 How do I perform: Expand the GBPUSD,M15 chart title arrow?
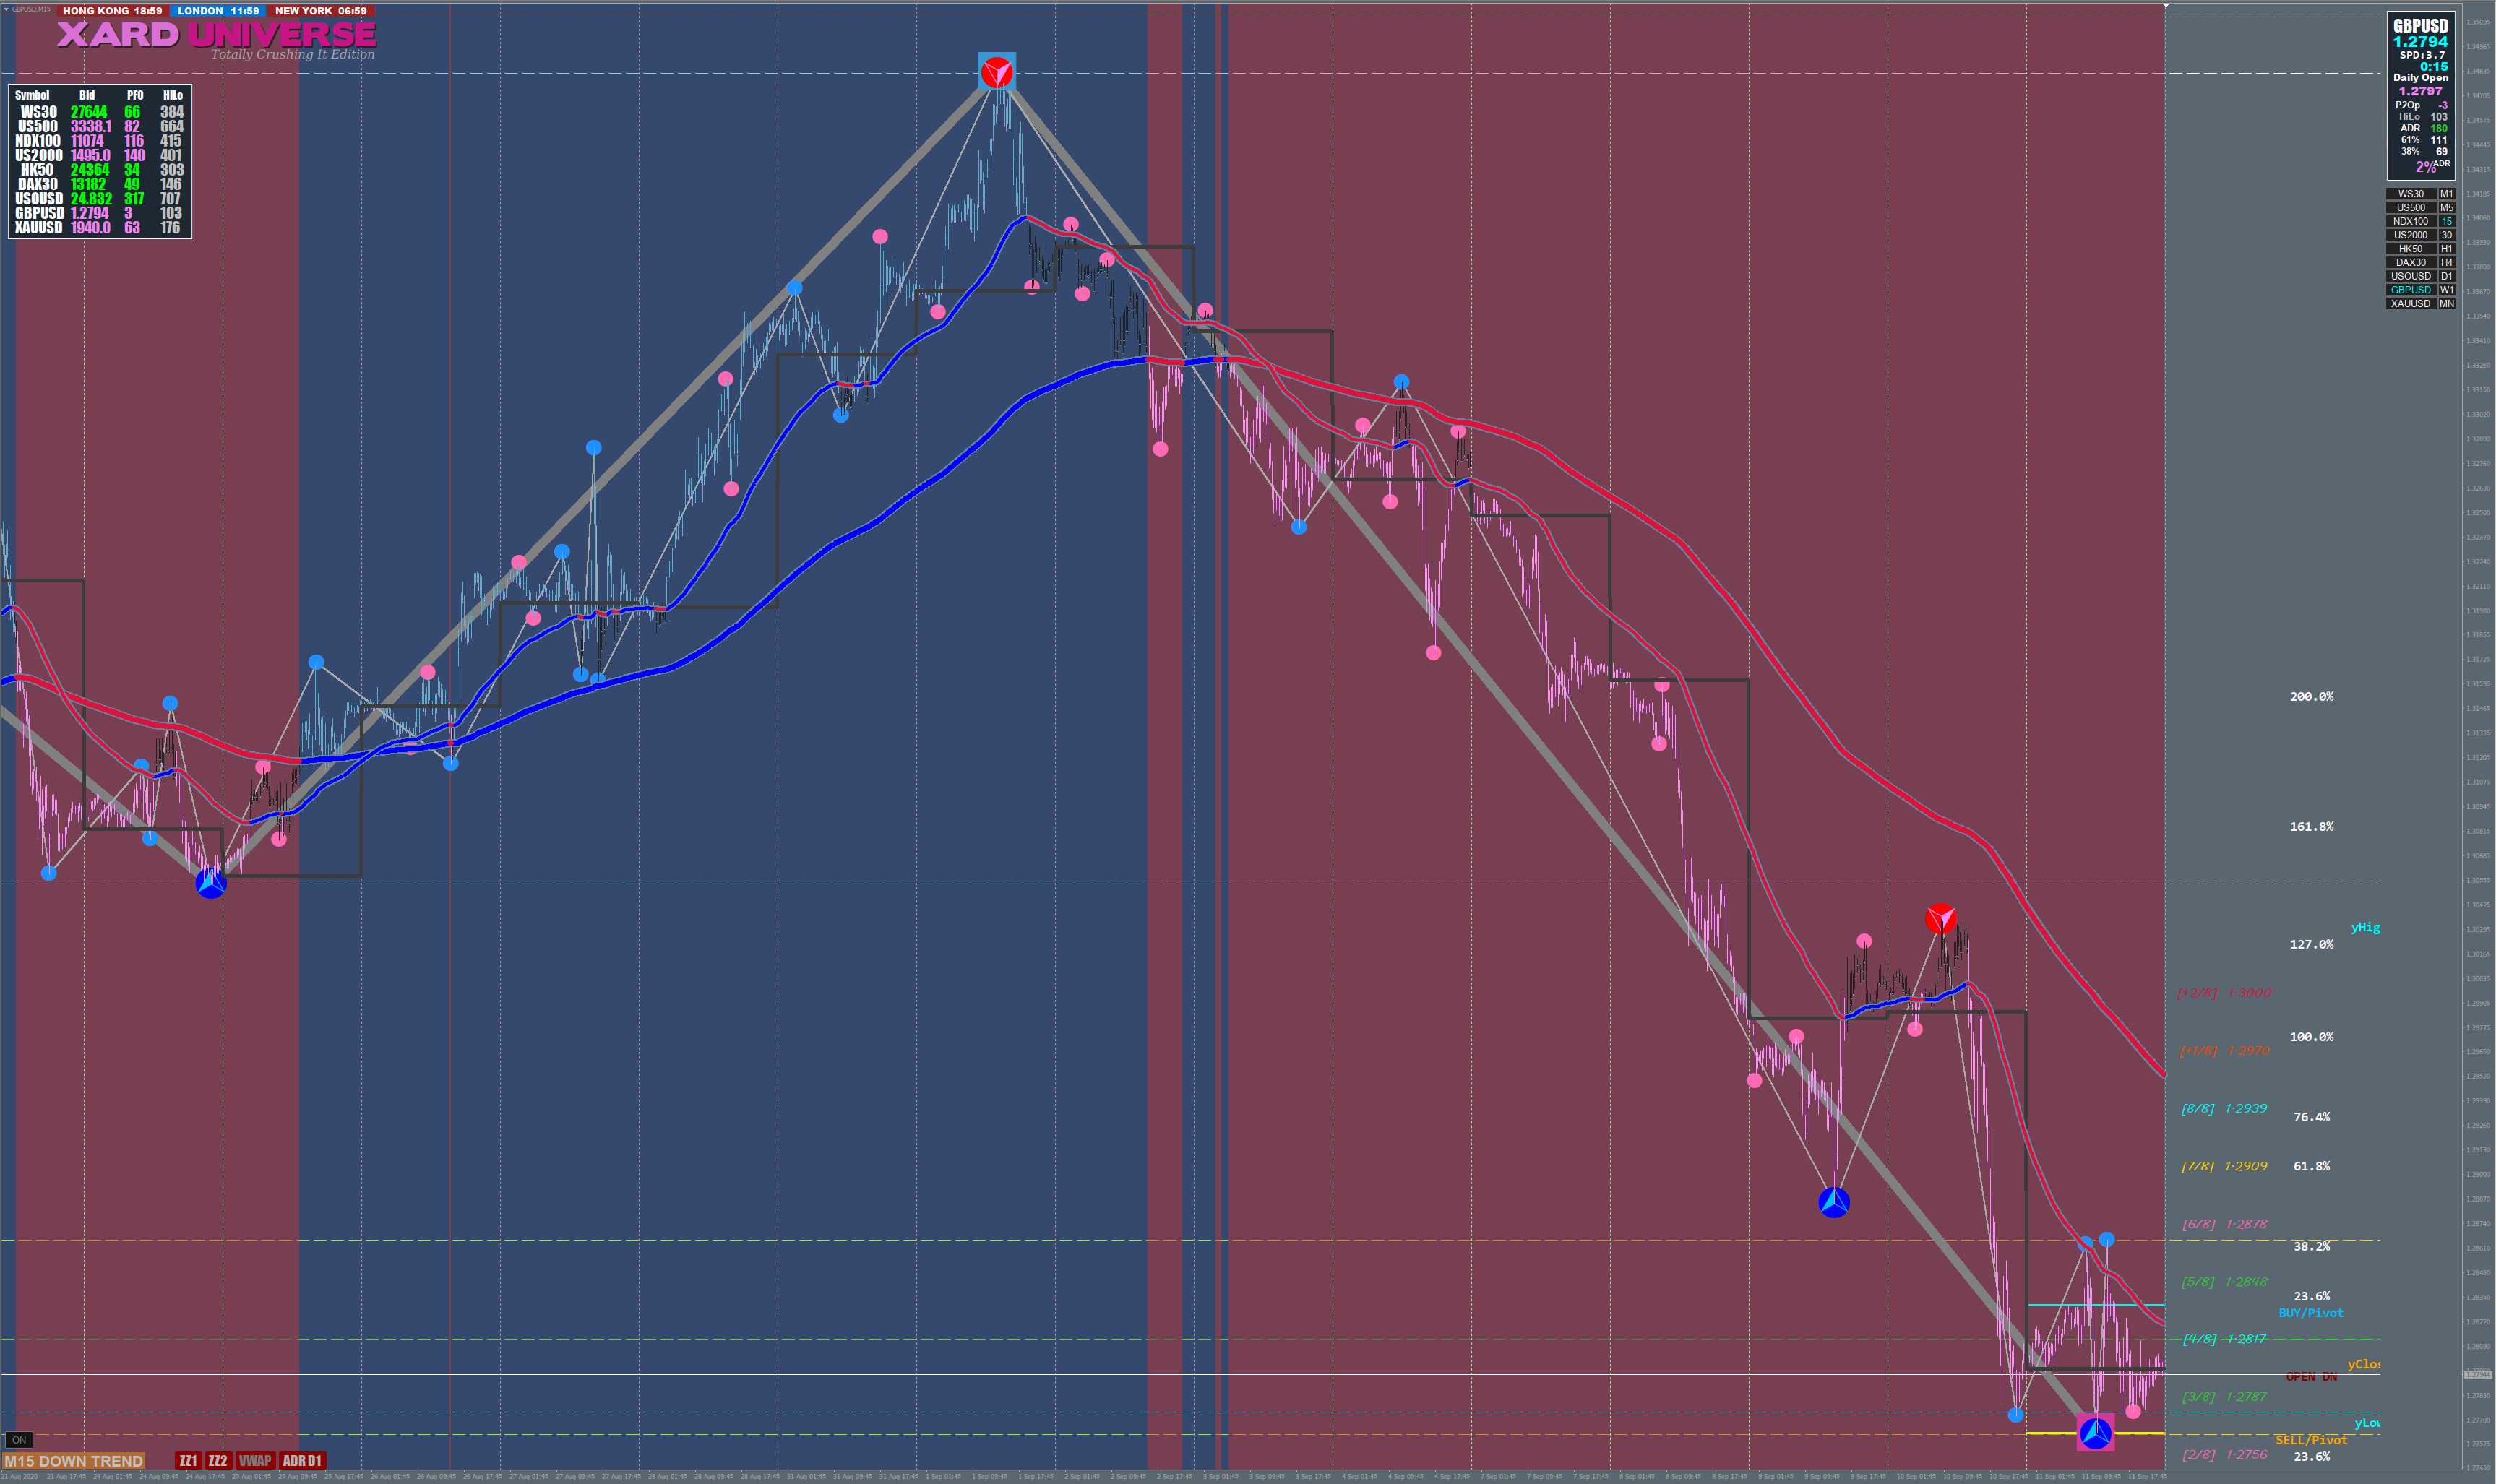pyautogui.click(x=6, y=8)
